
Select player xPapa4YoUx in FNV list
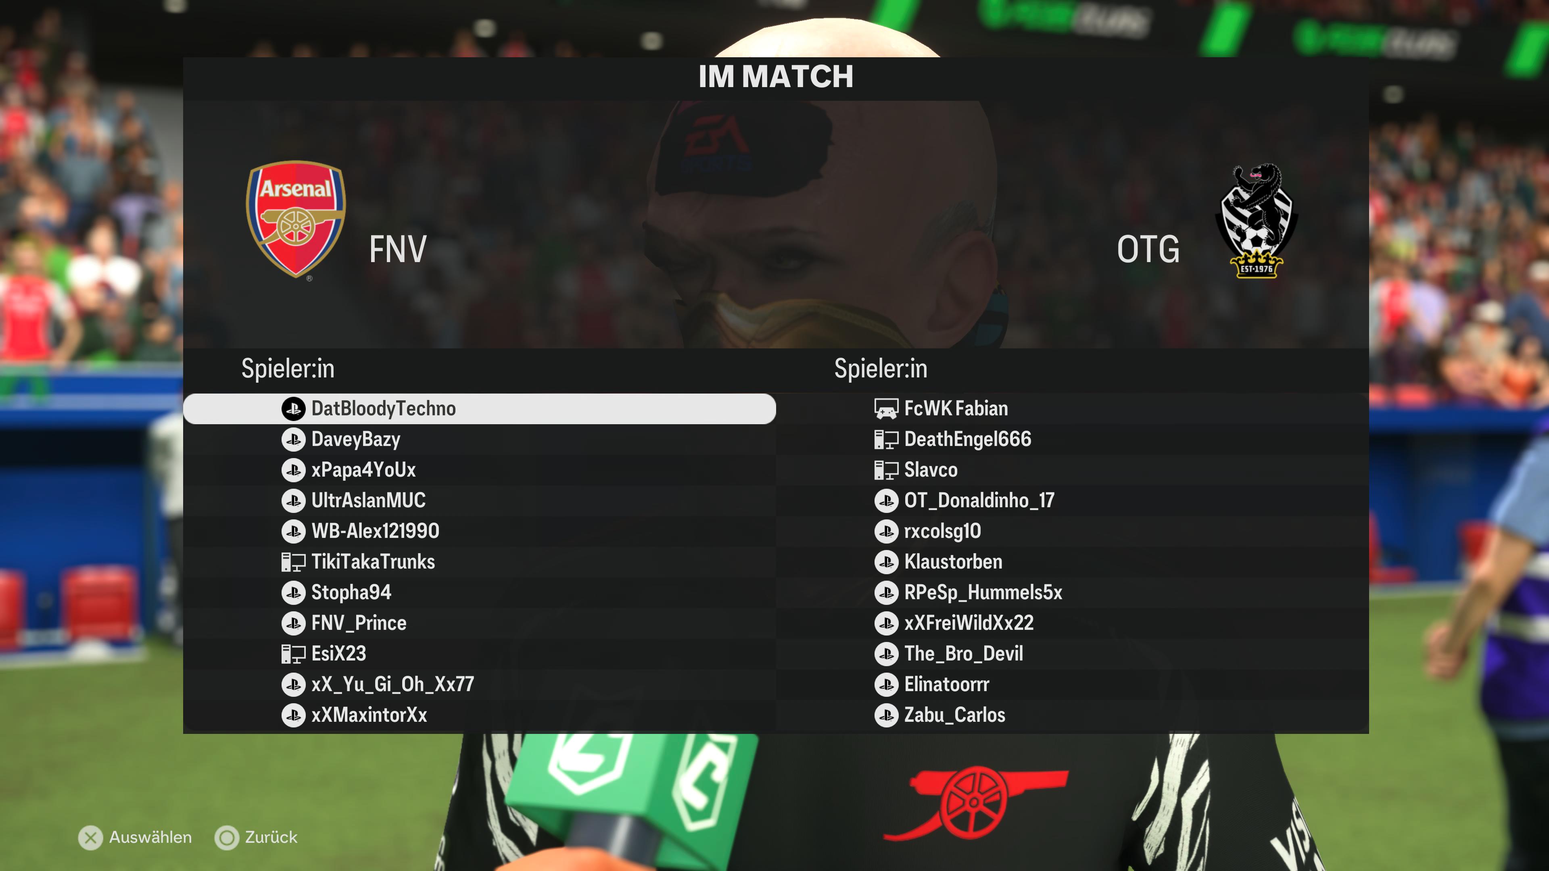(x=479, y=470)
